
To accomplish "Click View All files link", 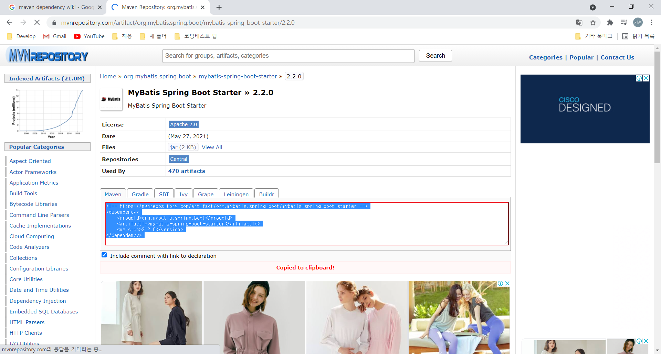I will click(x=212, y=147).
